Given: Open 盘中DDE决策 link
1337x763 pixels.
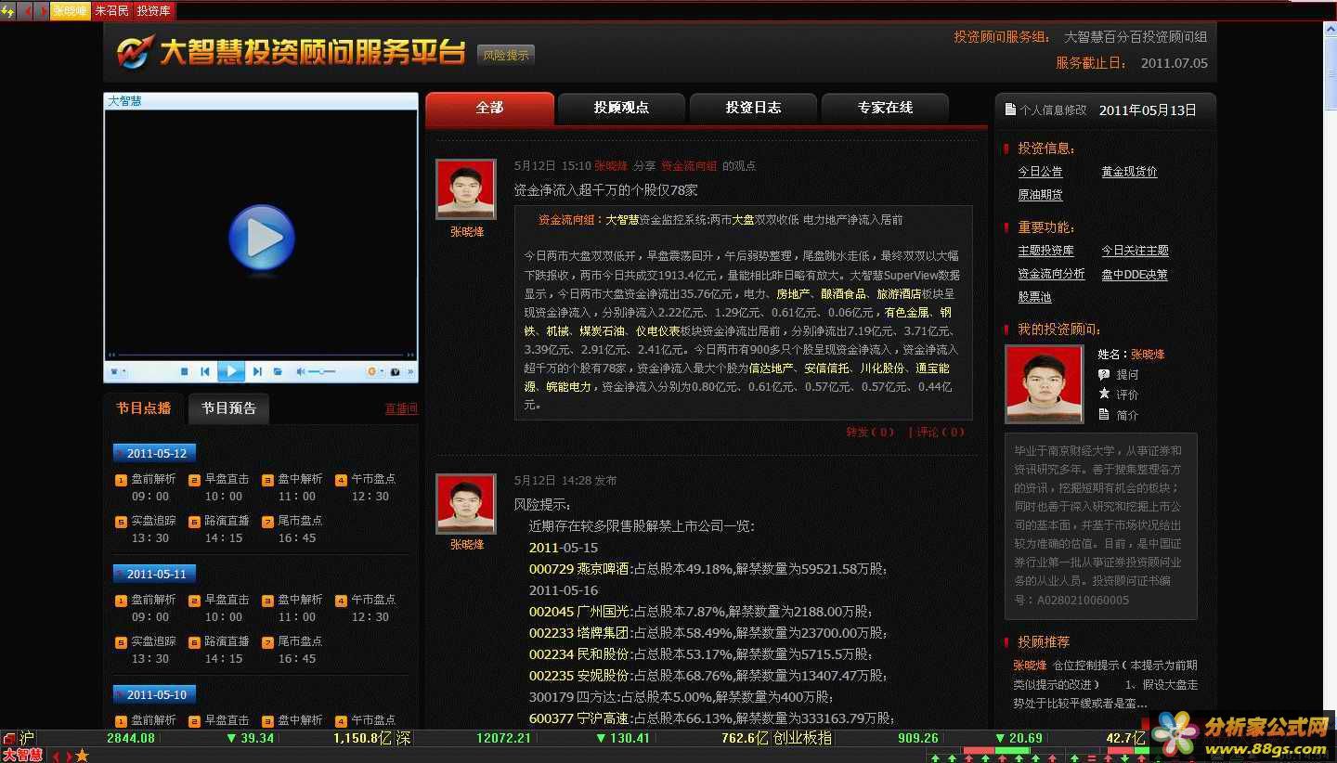Looking at the screenshot, I should (1135, 274).
